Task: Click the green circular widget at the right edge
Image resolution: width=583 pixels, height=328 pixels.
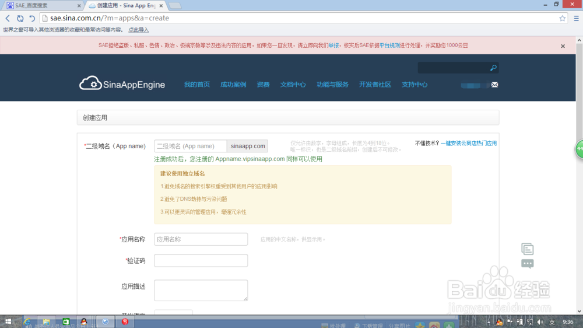Action: [x=580, y=149]
